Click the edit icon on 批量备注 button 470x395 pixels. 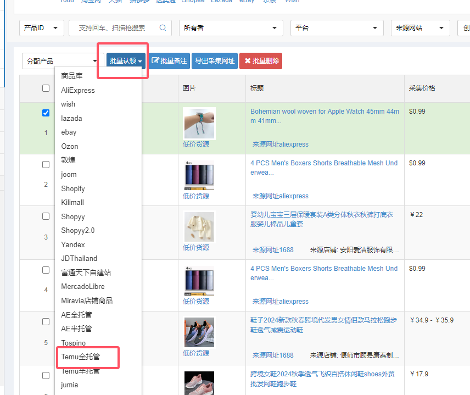(x=155, y=60)
